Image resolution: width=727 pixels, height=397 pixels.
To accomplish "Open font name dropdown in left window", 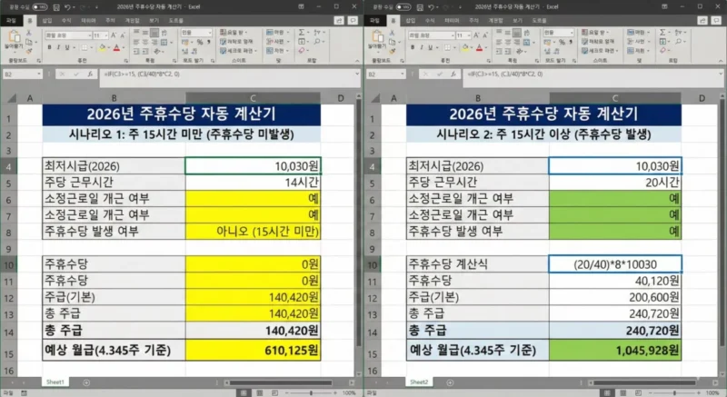I will coord(89,35).
